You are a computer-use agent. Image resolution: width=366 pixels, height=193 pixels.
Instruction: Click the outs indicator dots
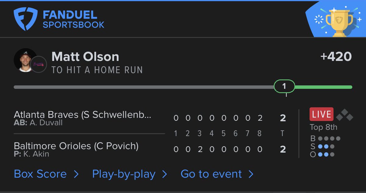tap(326, 154)
